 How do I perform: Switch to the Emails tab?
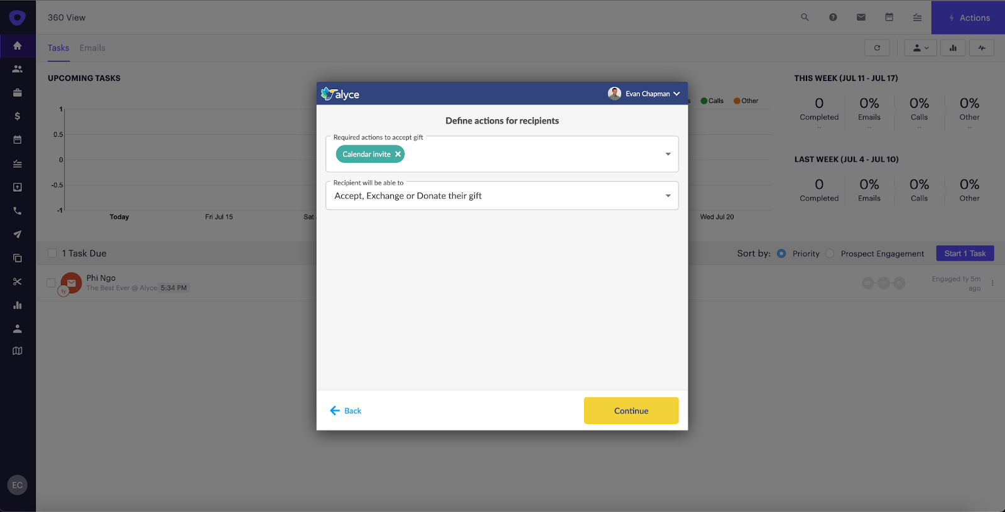click(x=92, y=48)
